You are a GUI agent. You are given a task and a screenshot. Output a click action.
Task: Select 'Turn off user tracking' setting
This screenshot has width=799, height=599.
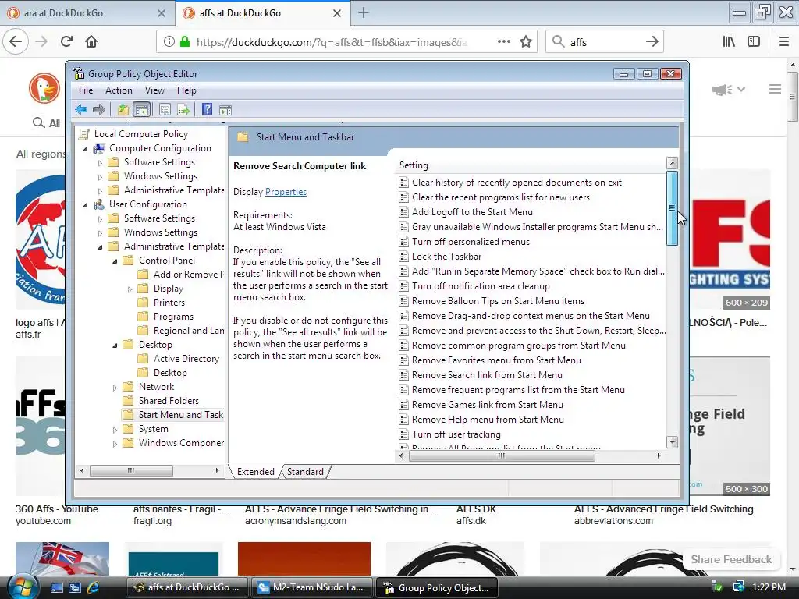coord(449,434)
